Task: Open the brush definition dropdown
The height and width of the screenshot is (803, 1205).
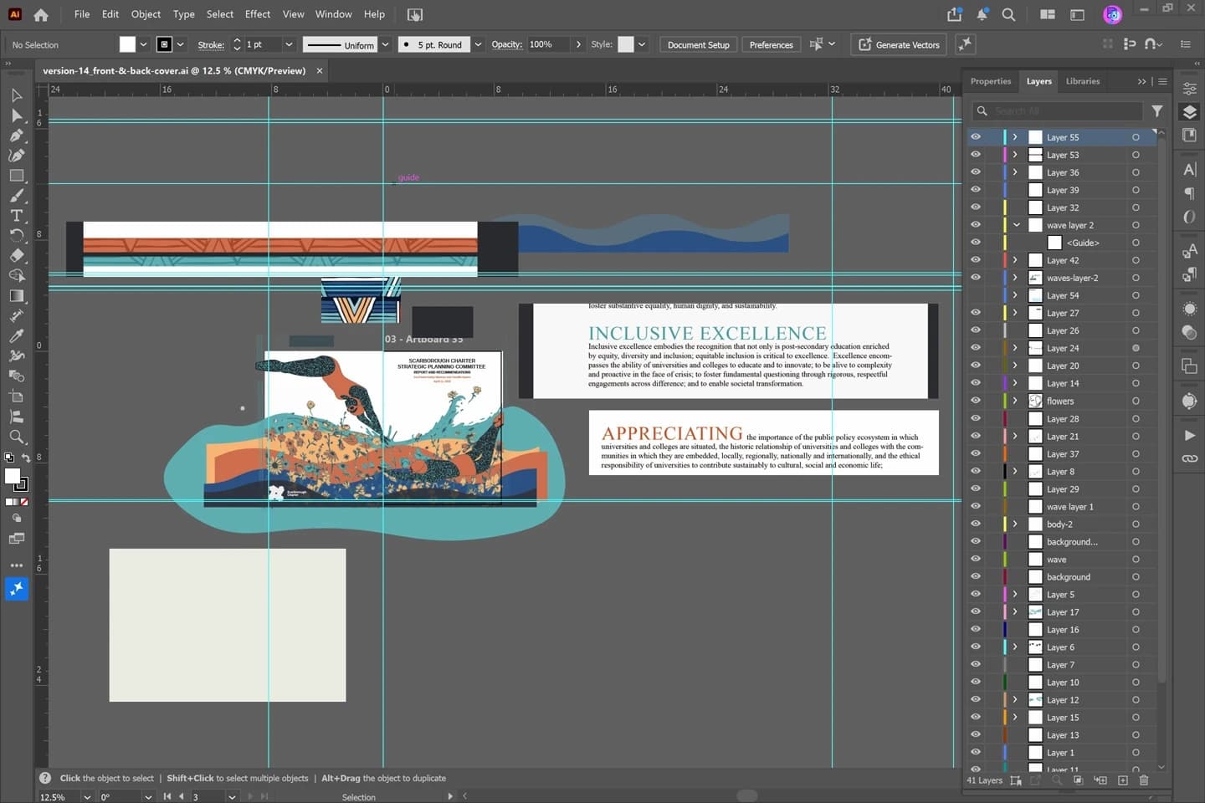Action: (478, 44)
